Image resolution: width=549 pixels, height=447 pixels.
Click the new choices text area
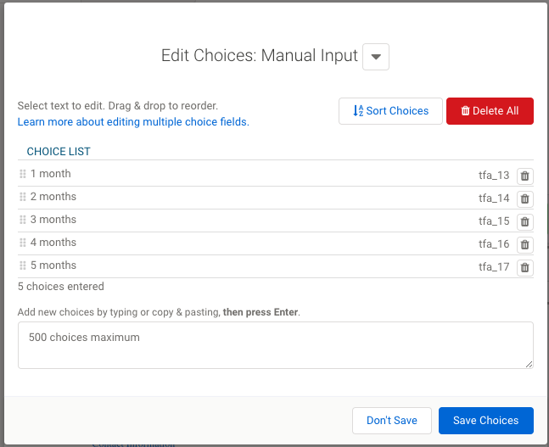click(x=275, y=344)
